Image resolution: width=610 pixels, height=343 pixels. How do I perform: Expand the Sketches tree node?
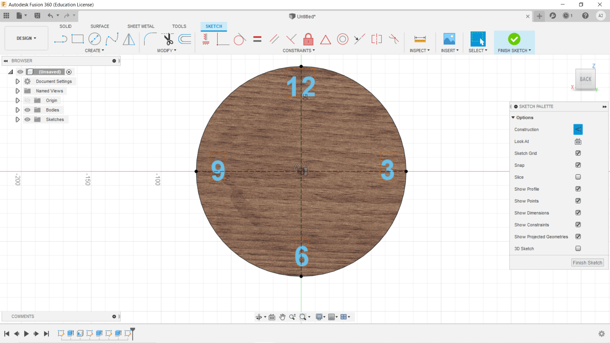pos(17,119)
